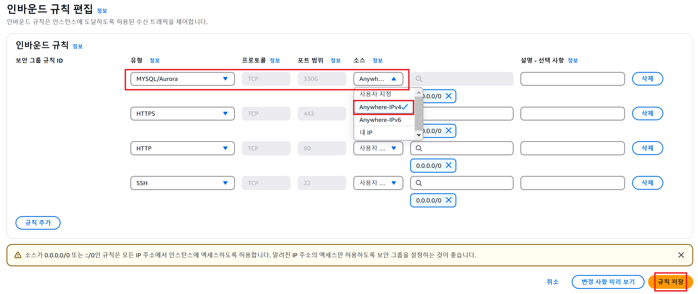The image size is (698, 294).
Task: Click search icon in HTTP source field
Action: click(x=419, y=148)
